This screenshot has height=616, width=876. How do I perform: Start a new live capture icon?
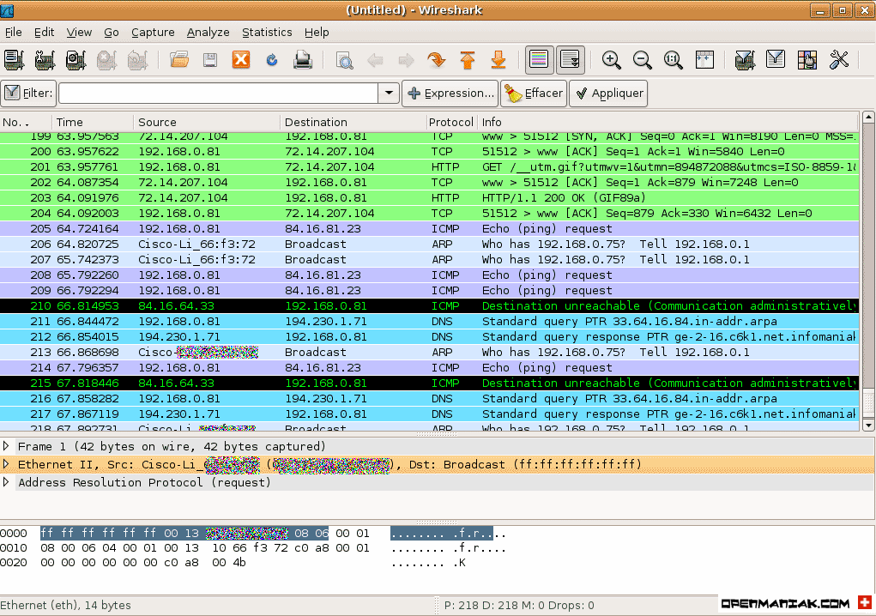point(76,59)
